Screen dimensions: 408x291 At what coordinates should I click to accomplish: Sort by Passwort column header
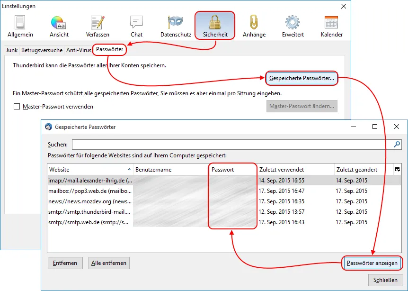[232, 169]
